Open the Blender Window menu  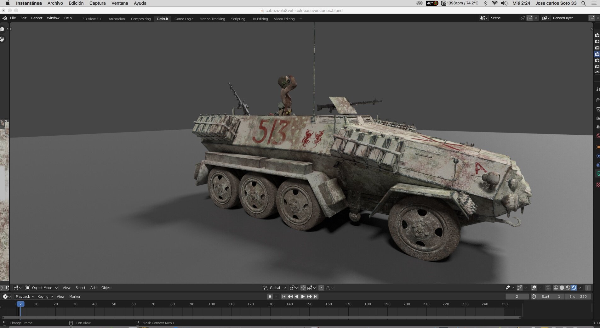click(x=53, y=18)
